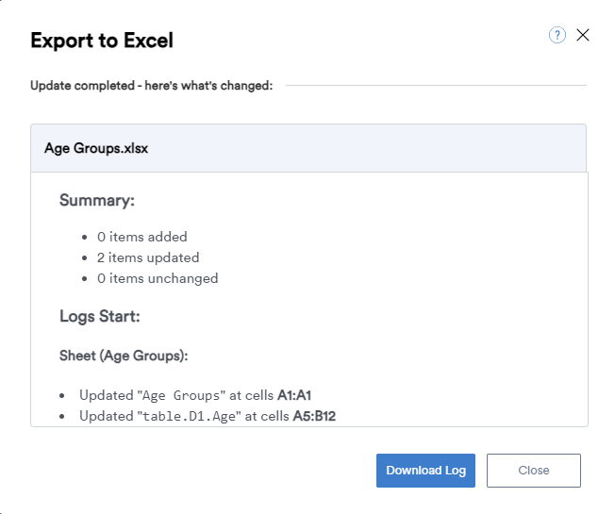Open the help question mark icon

coord(557,36)
